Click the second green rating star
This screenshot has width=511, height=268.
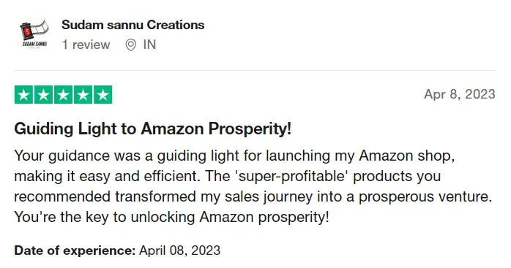pyautogui.click(x=43, y=95)
